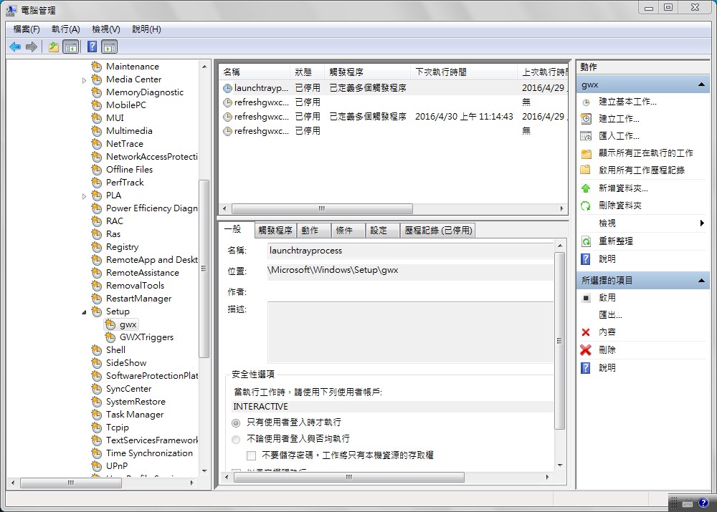717x512 pixels.
Task: Click the show/hide console tree toolbar icon
Action: point(72,46)
